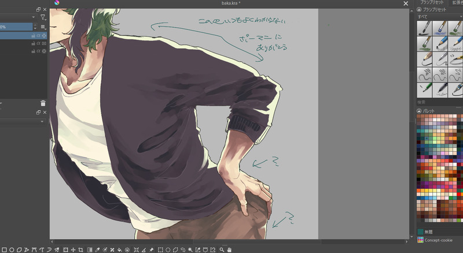Select the Transform tool
The height and width of the screenshot is (253, 463).
65,250
